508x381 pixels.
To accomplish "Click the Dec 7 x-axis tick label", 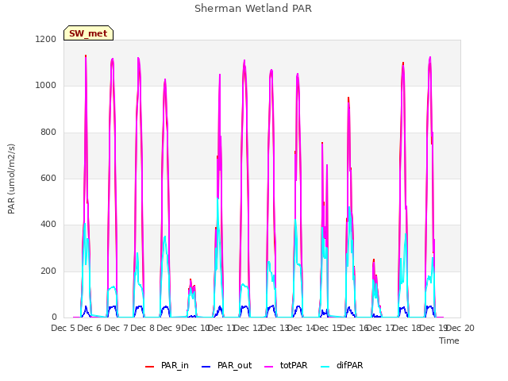I will pos(116,328).
